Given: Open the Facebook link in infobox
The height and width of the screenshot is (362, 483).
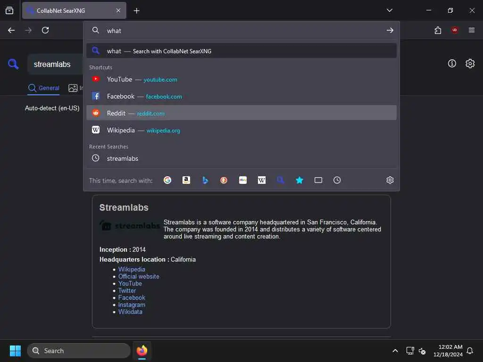Looking at the screenshot, I should [x=132, y=298].
